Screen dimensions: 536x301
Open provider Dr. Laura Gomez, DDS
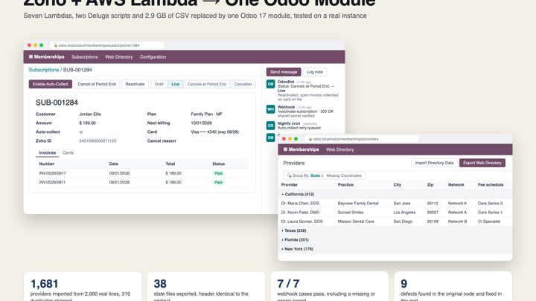click(x=301, y=221)
